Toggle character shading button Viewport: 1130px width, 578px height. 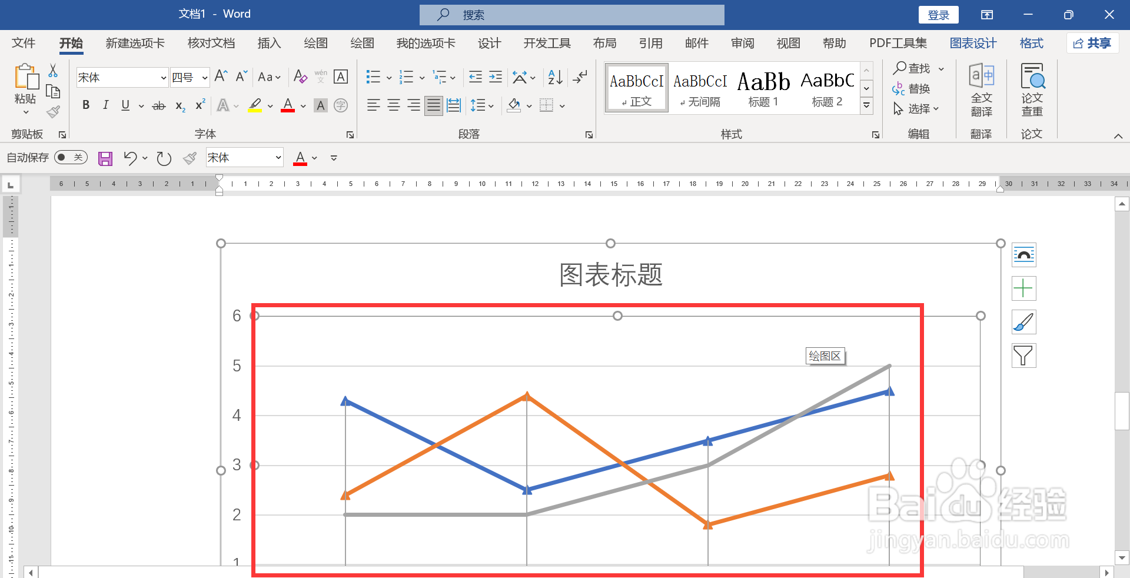point(321,105)
